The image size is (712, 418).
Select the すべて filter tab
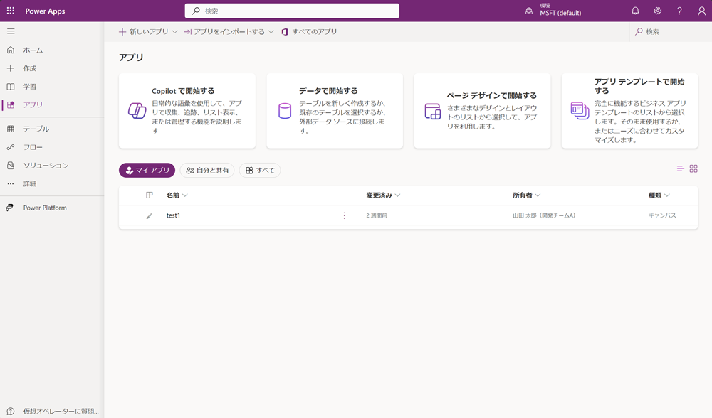(x=260, y=171)
